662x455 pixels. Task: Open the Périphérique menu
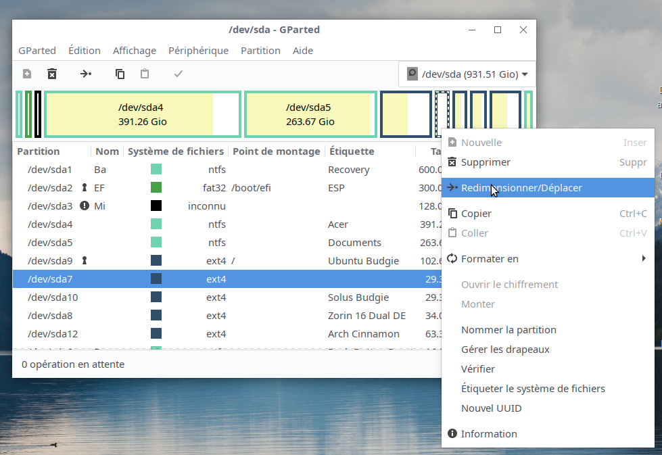(x=198, y=51)
